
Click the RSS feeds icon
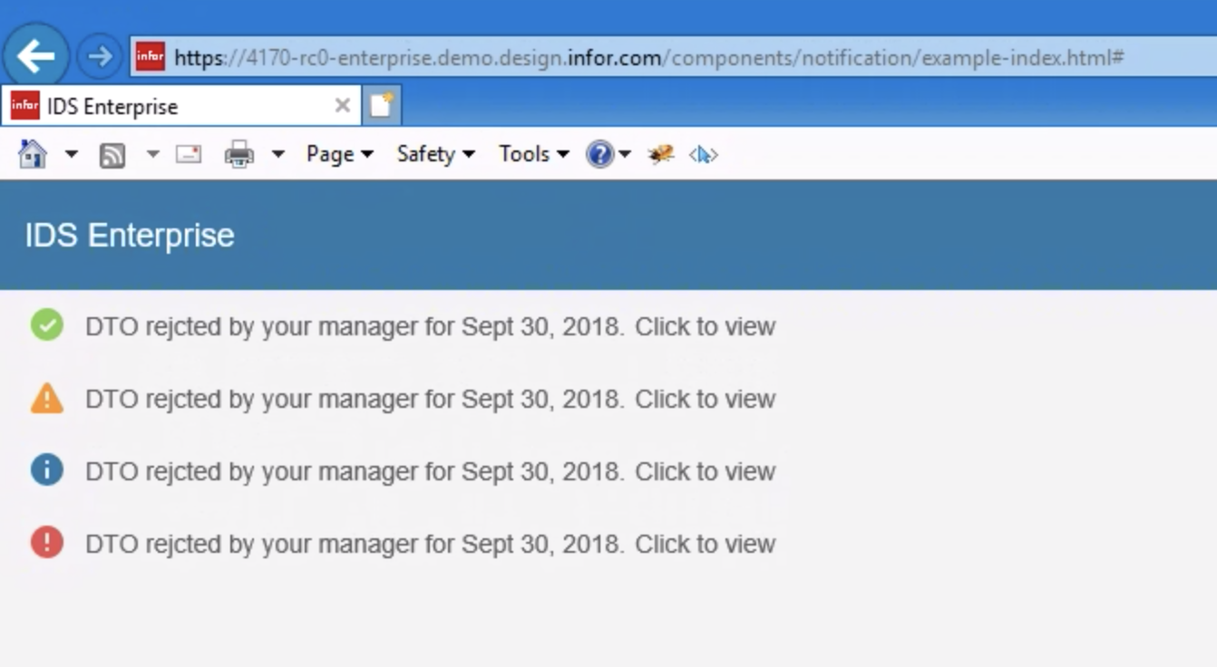coord(112,155)
